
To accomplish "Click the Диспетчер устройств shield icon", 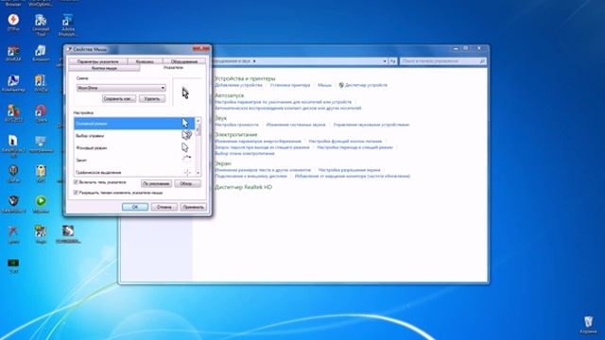I will click(x=341, y=85).
